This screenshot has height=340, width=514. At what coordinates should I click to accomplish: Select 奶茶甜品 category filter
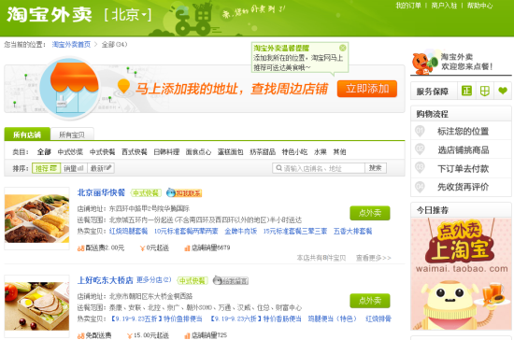pos(263,152)
